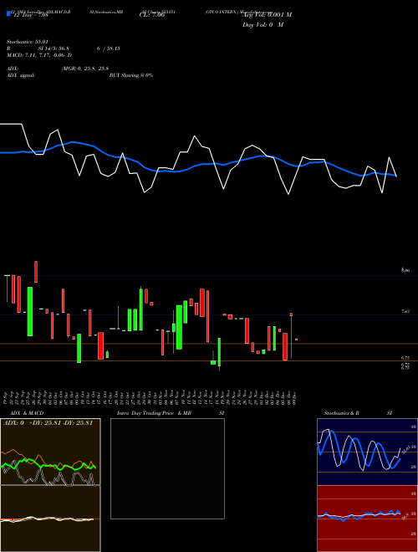The image size is (418, 552).
Task: Click the MACD sub-panel below ADX
Action: (x=50, y=519)
